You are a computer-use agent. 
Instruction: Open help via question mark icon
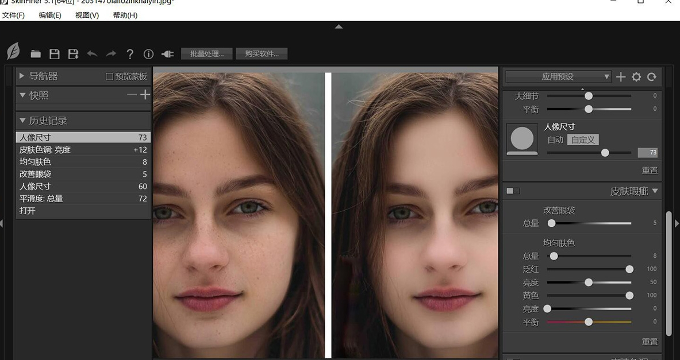point(130,54)
